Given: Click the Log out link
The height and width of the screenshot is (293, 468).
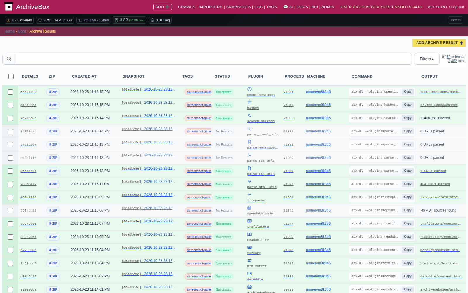Looking at the screenshot, I should [x=457, y=7].
